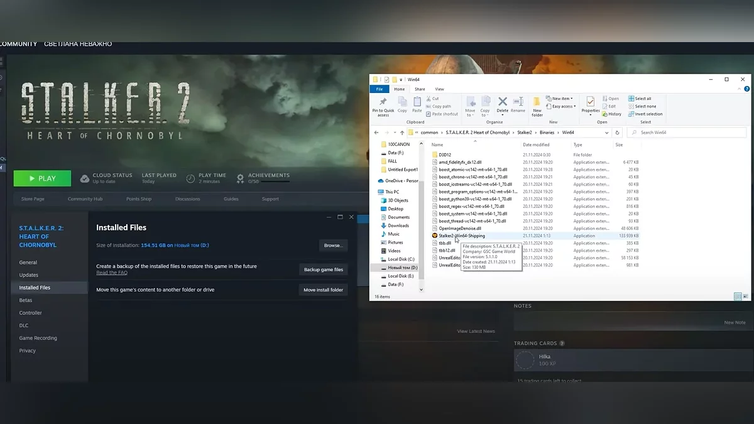This screenshot has height=424, width=754.
Task: Select Betas in Steam properties sidebar
Action: click(26, 300)
